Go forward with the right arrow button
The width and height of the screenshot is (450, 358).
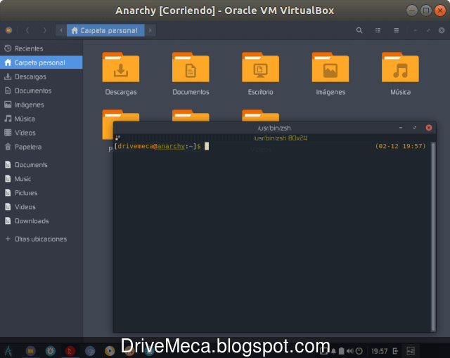(44, 30)
